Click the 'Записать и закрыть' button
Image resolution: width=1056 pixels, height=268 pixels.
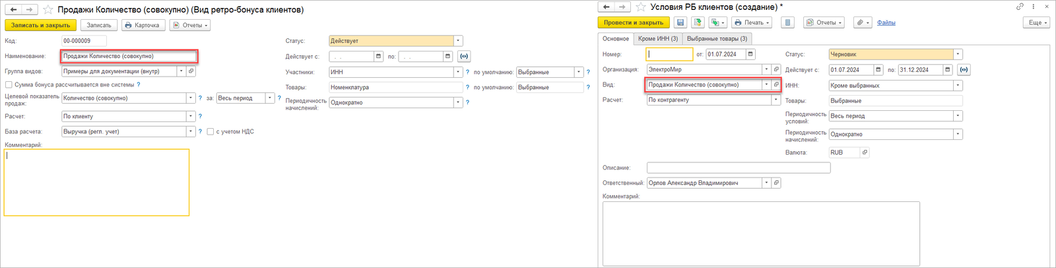(x=40, y=25)
